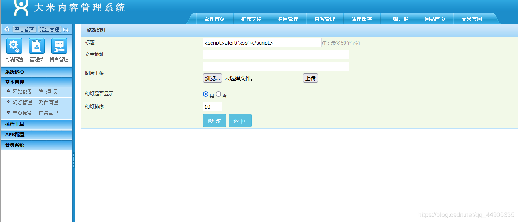Screen dimensions: 518x222
Task: Open the 扩展字段 tab
Action: (251, 19)
